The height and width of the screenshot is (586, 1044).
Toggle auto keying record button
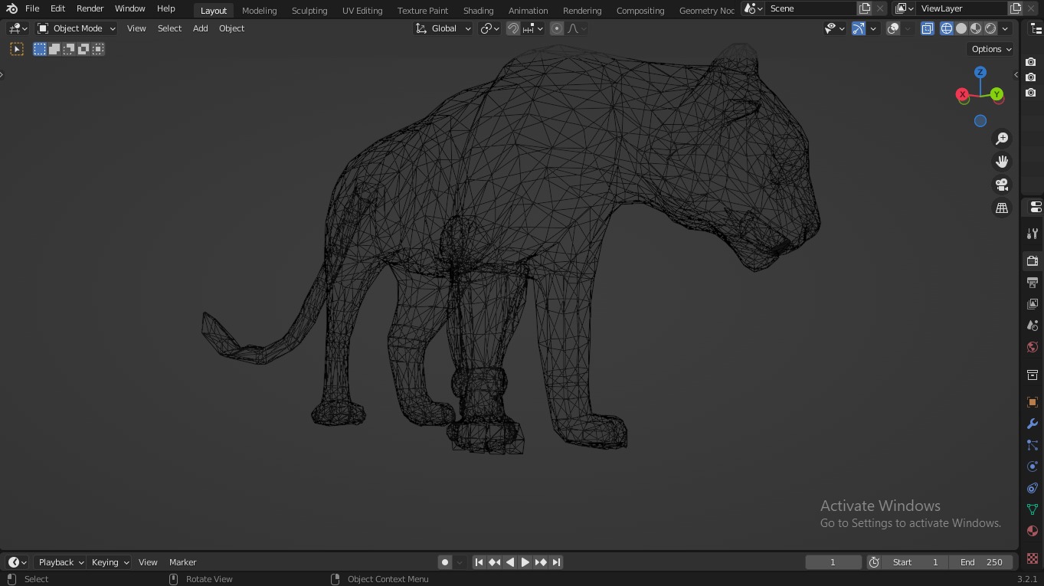tap(444, 562)
